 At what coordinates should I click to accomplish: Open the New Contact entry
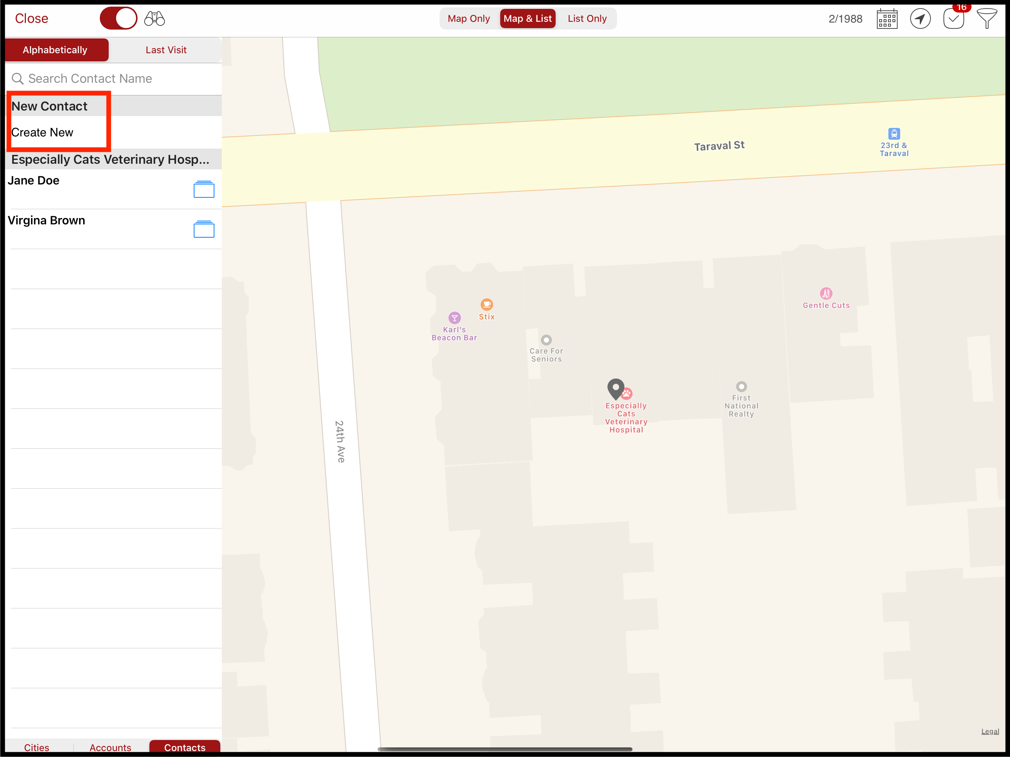pyautogui.click(x=49, y=105)
